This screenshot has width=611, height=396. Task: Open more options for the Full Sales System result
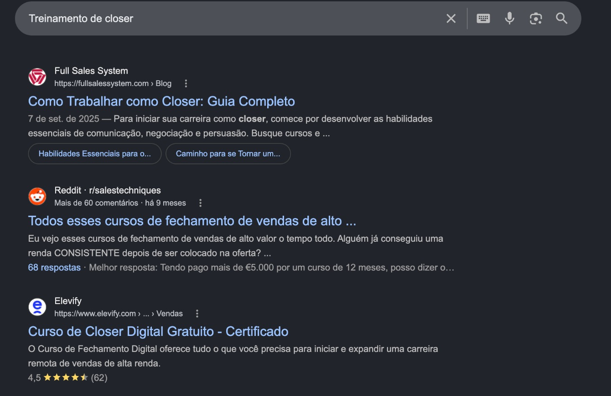pos(186,83)
